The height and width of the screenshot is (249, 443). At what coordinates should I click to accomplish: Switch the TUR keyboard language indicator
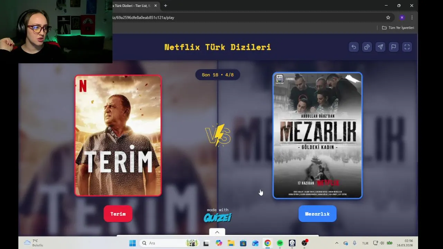pyautogui.click(x=365, y=243)
